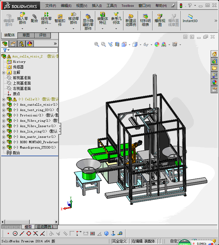Expand Protezioni<1> tree node
219x245 pixels.
[x=4, y=116]
